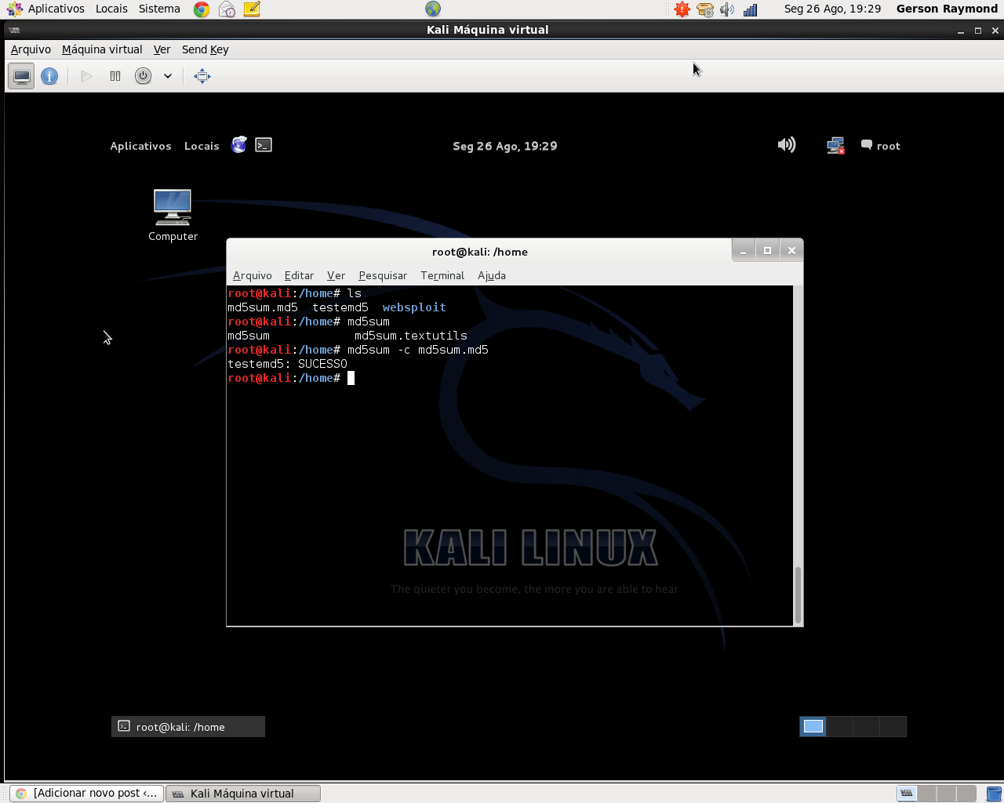
Task: Switch to second Kali workspace
Action: 840,726
